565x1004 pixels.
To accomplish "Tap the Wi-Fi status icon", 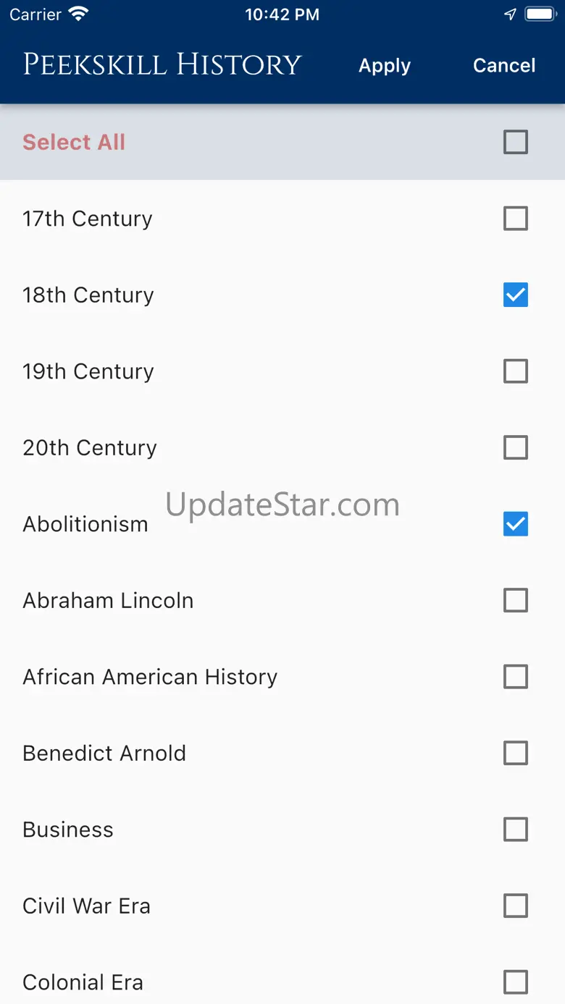I will (x=78, y=14).
